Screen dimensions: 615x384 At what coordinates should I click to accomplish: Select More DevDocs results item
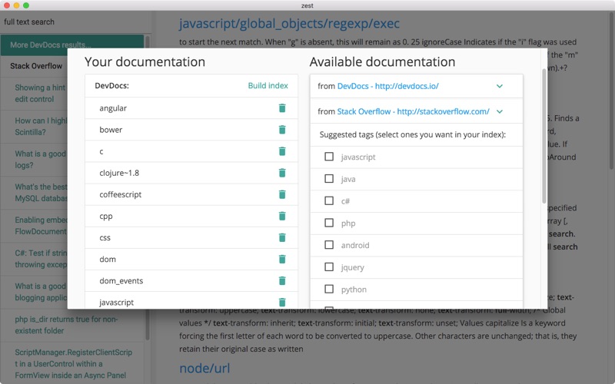72,45
